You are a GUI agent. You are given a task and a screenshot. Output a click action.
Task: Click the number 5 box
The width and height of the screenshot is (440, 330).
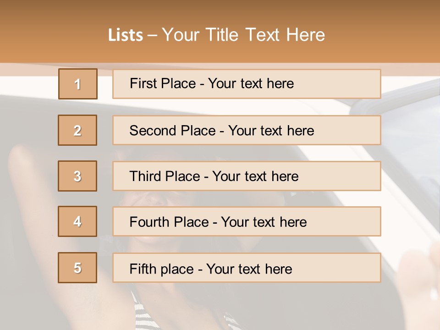click(77, 268)
